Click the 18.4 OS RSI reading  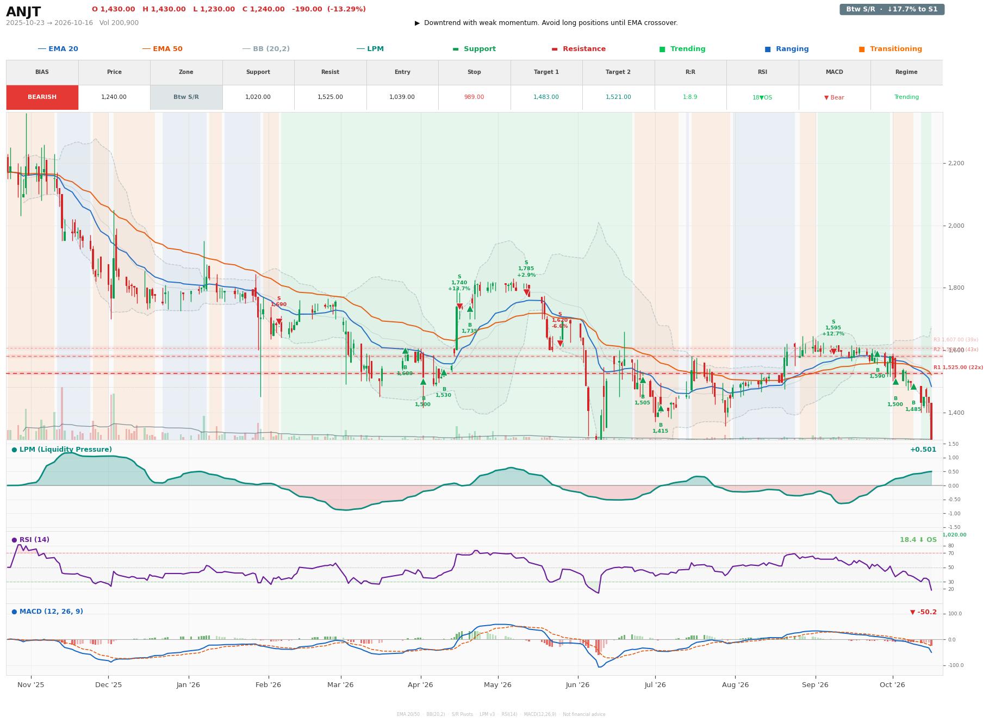(x=918, y=540)
